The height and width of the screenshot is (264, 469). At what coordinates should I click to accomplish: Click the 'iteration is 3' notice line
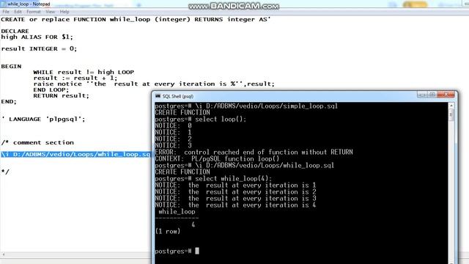point(235,199)
